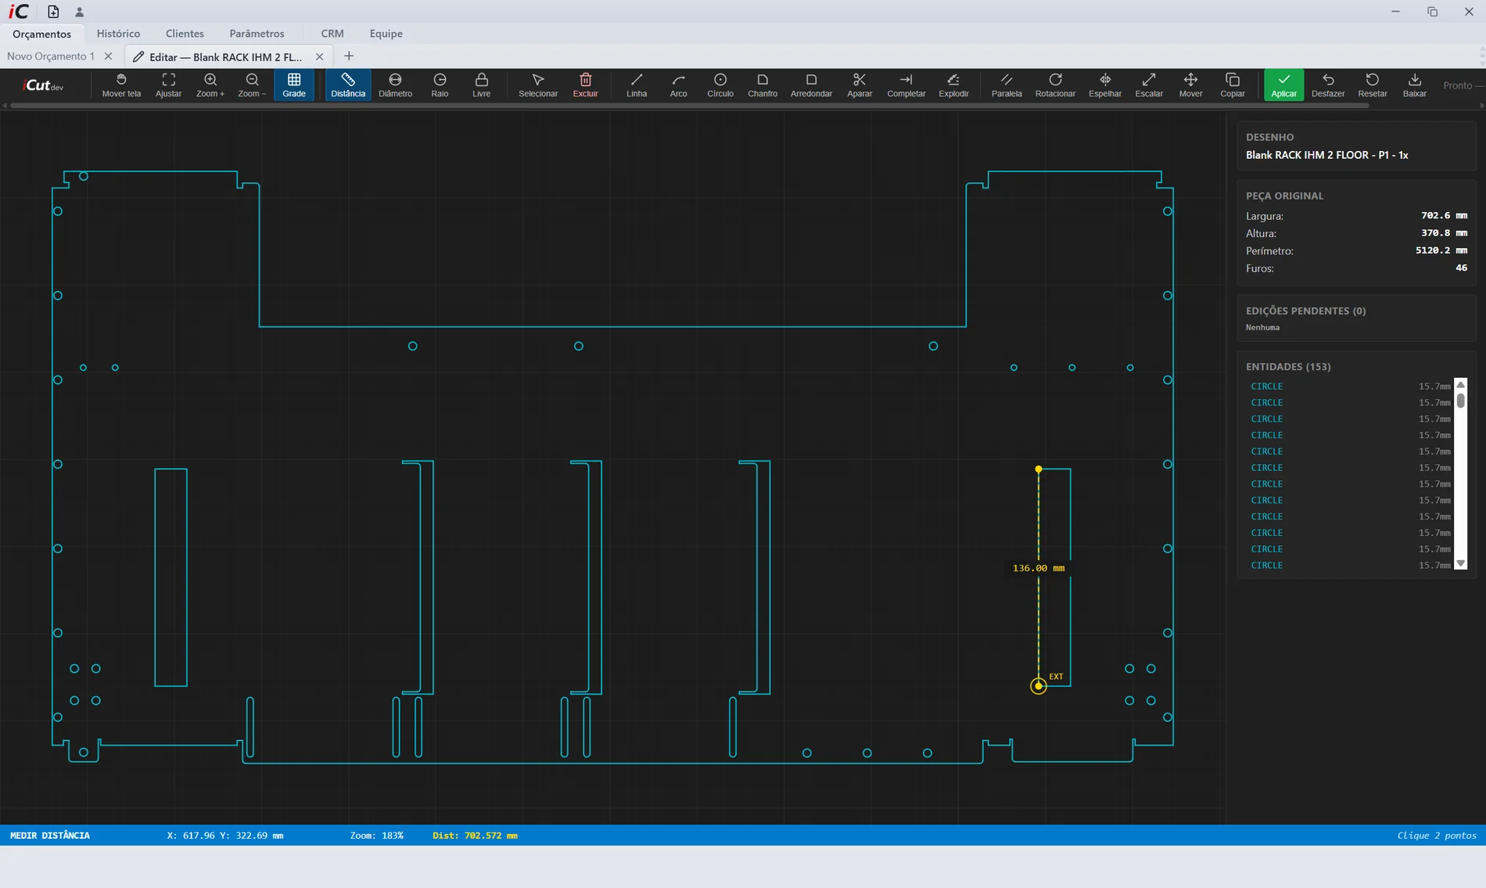Select the Explodir tool
This screenshot has height=888, width=1486.
click(x=953, y=85)
